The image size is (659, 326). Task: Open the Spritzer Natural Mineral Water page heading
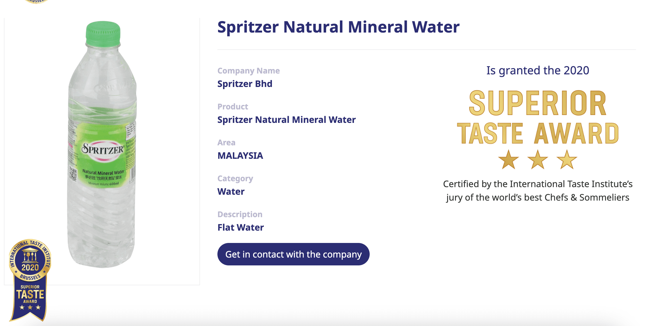[x=338, y=27]
